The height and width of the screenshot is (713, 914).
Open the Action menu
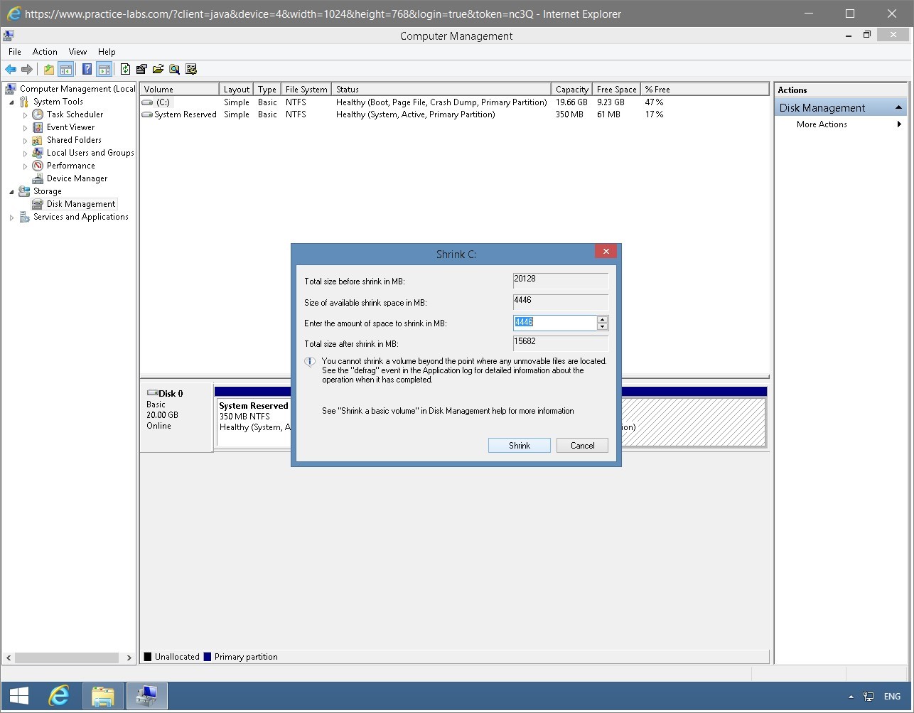pyautogui.click(x=45, y=51)
